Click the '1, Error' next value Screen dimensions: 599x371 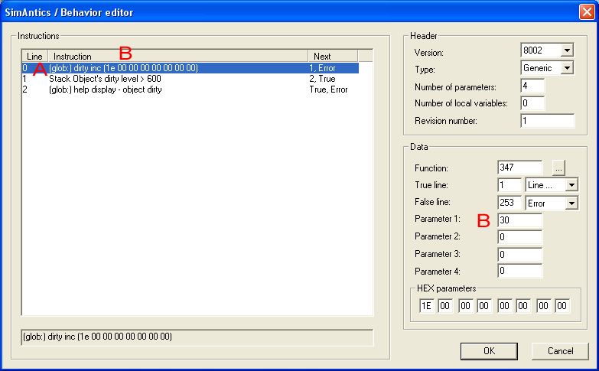(322, 68)
